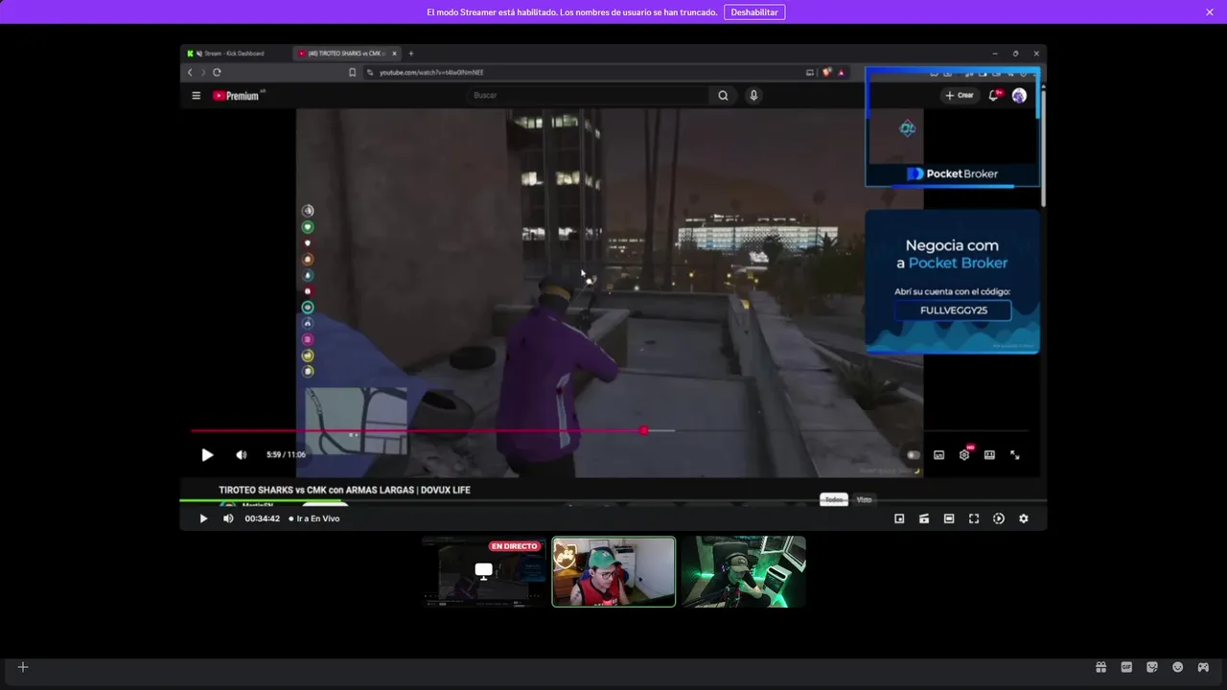Open the game controller apps icon

tap(1203, 667)
